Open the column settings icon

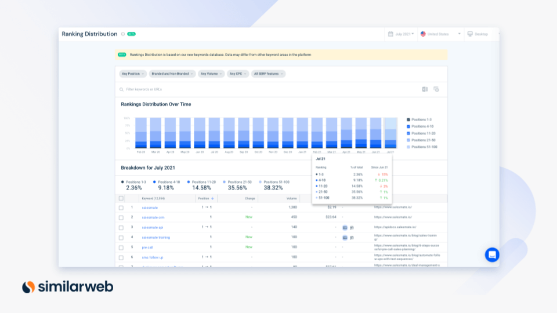coord(436,89)
